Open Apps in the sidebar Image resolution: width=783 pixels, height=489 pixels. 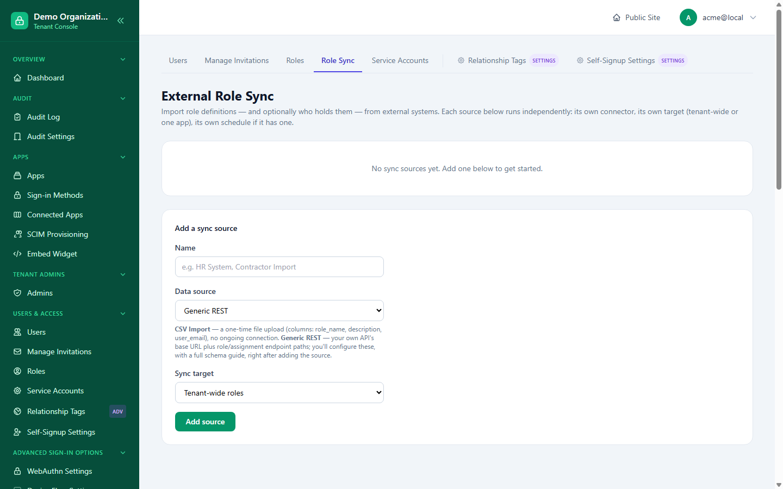click(70, 175)
